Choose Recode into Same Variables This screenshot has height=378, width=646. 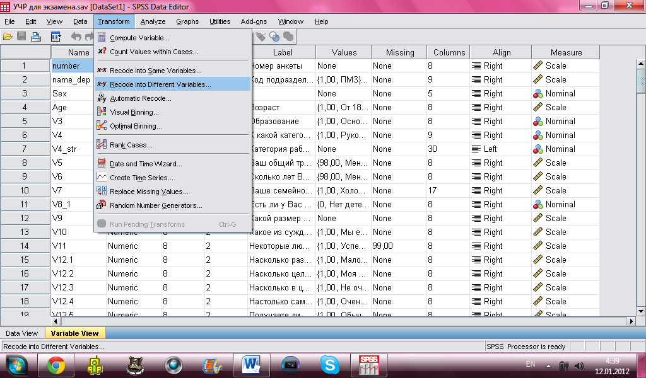point(173,71)
